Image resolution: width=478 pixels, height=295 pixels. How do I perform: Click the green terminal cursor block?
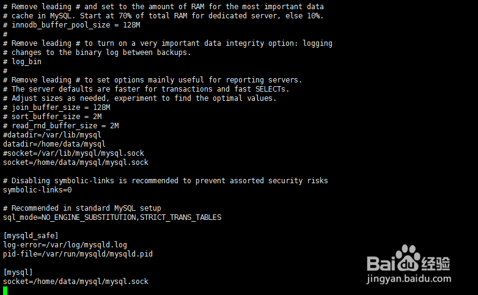[x=5, y=291]
